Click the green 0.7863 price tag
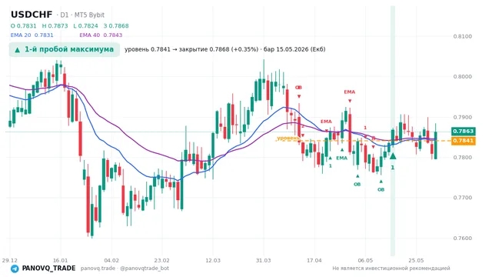 point(463,132)
